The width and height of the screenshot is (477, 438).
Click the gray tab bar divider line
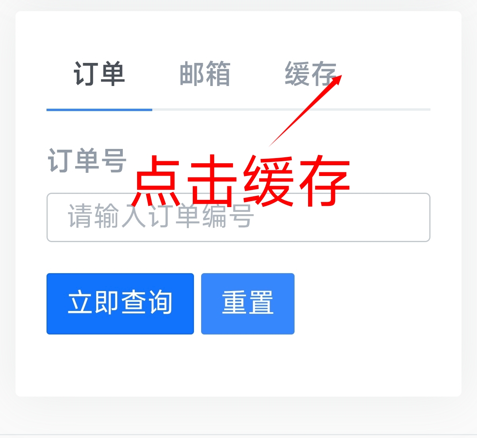(x=291, y=109)
